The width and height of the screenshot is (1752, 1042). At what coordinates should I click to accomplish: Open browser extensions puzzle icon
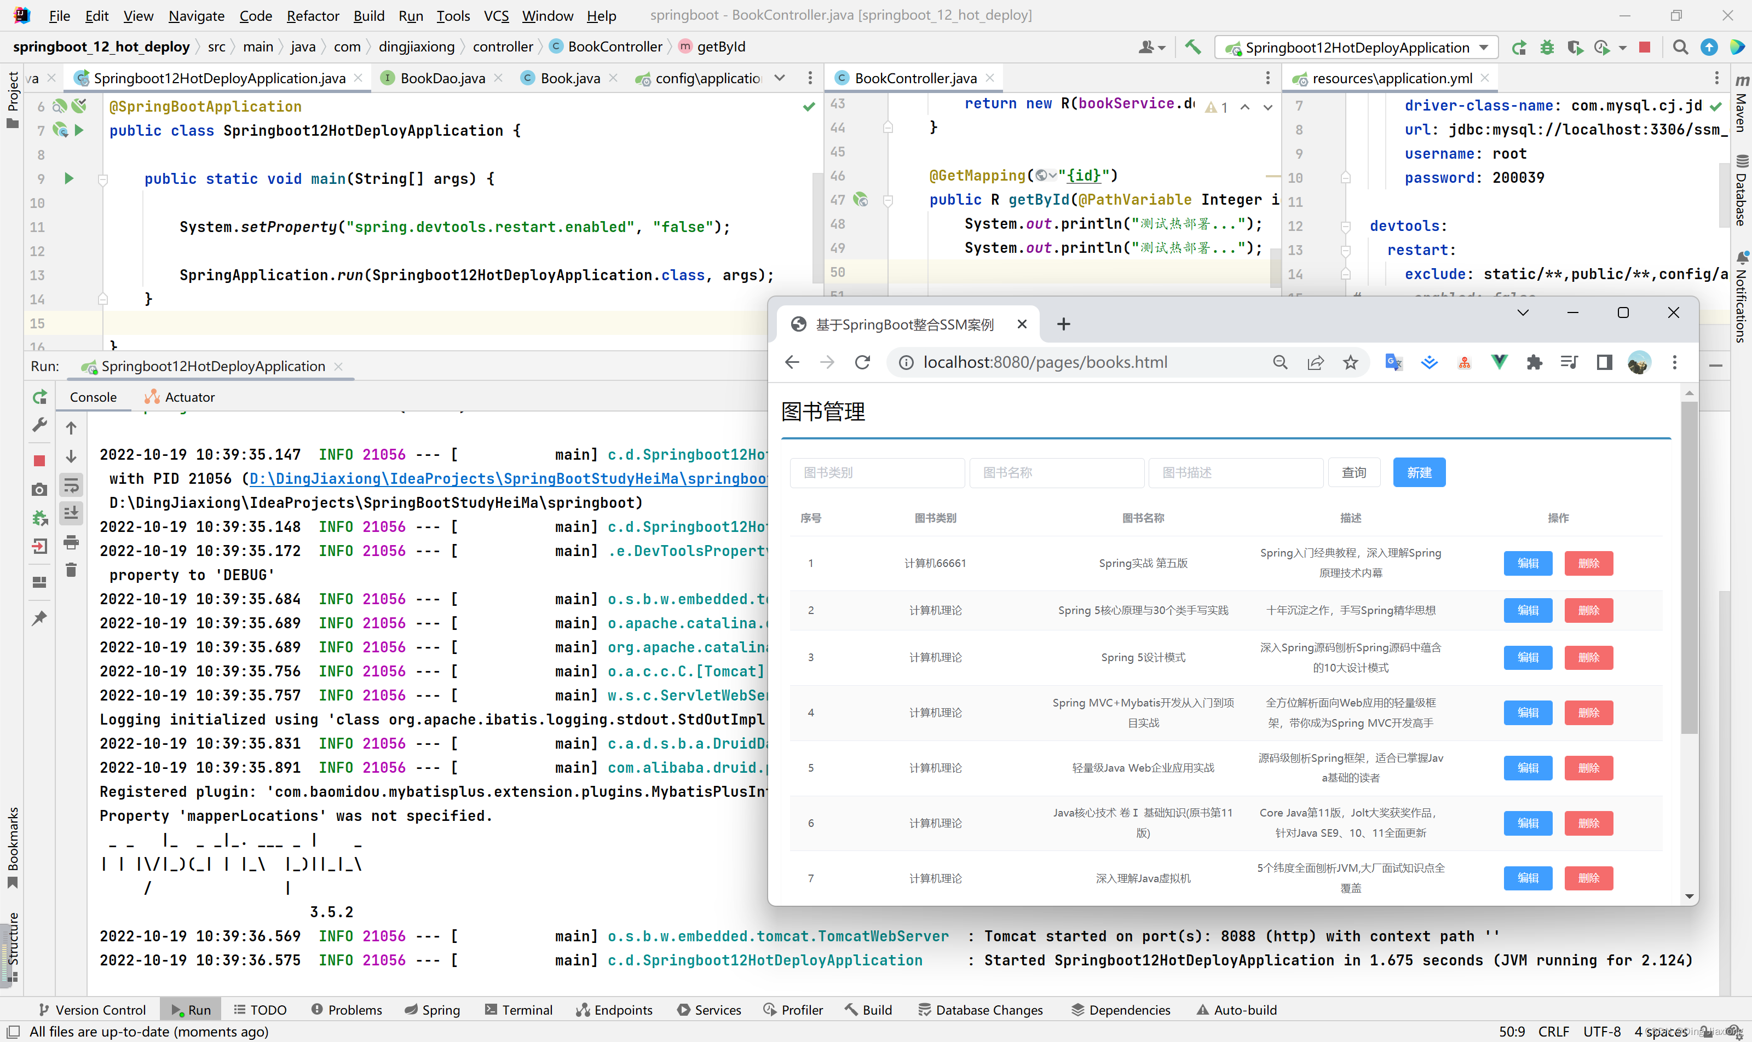point(1534,362)
